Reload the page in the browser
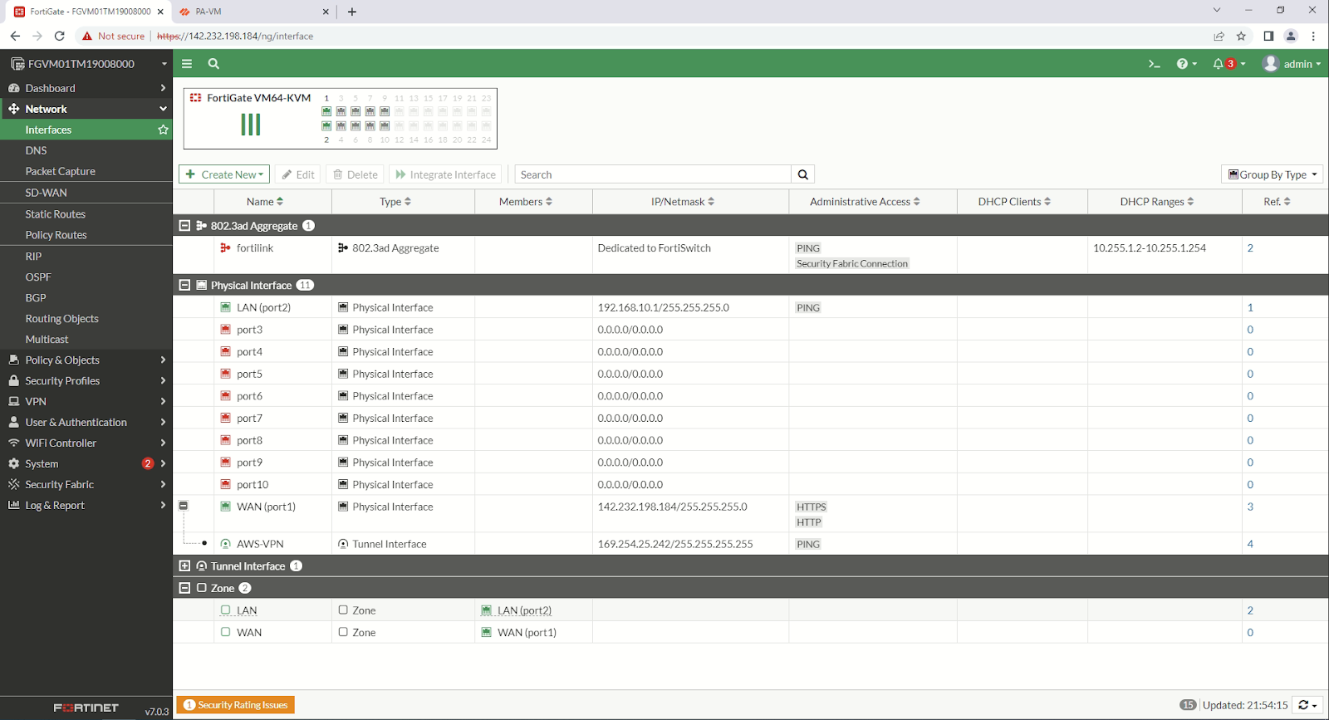This screenshot has width=1329, height=720. 59,36
